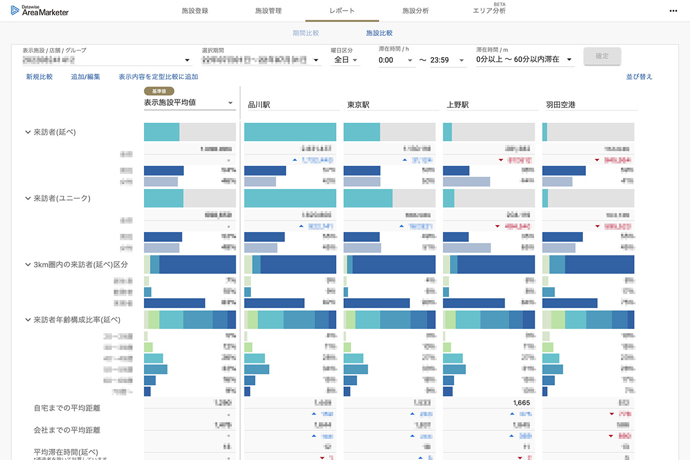Image resolution: width=690 pixels, height=460 pixels.
Task: Click the Datawise AreaMarketer logo
Action: [39, 10]
